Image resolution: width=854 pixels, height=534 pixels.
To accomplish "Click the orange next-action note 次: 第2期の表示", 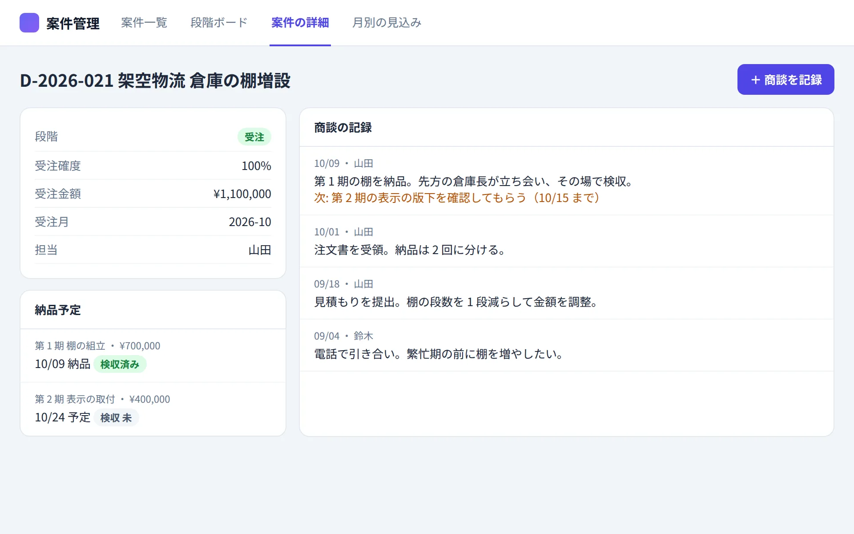I will click(x=457, y=198).
